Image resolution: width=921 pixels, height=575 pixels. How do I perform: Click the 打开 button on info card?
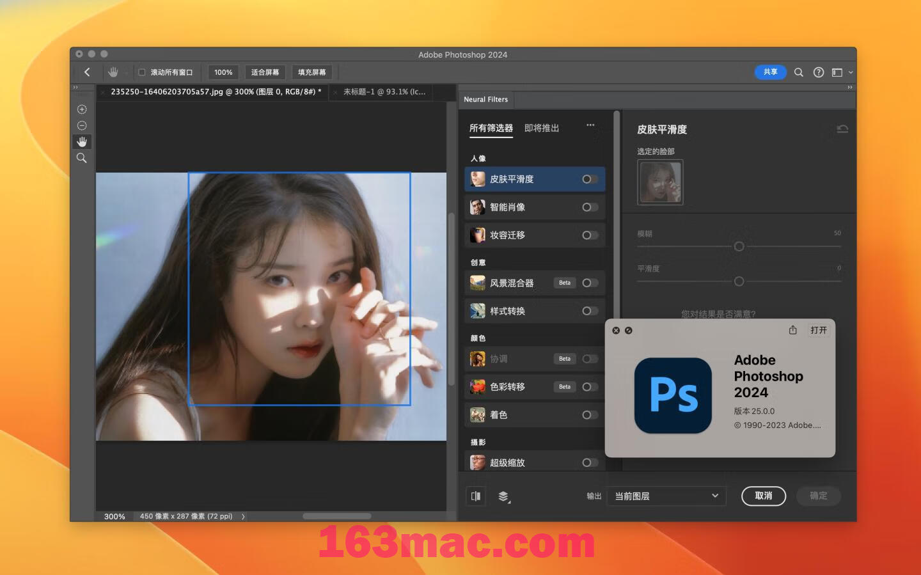[x=819, y=330]
